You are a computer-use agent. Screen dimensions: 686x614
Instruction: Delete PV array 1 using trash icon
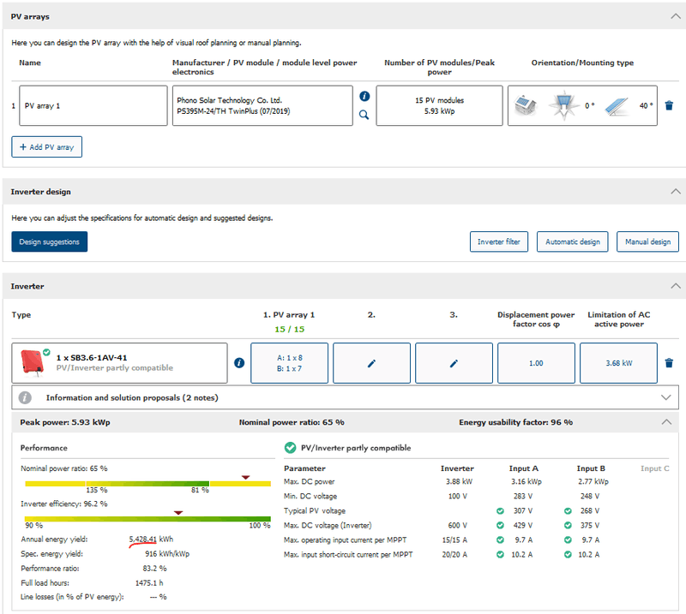(669, 106)
